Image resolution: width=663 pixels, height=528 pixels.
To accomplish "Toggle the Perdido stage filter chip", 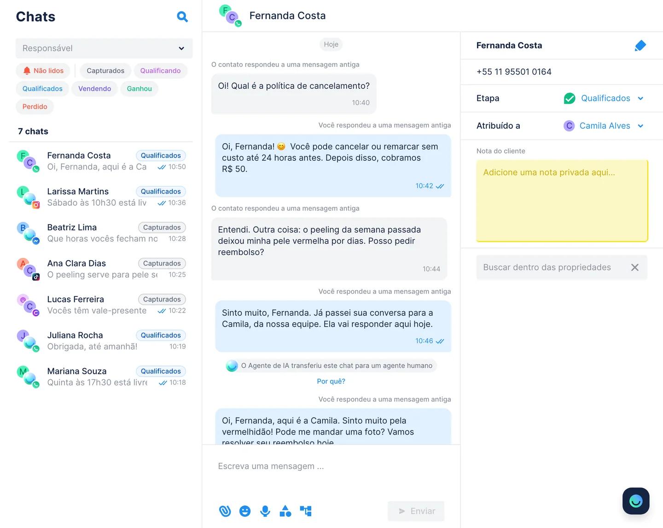I will 35,106.
